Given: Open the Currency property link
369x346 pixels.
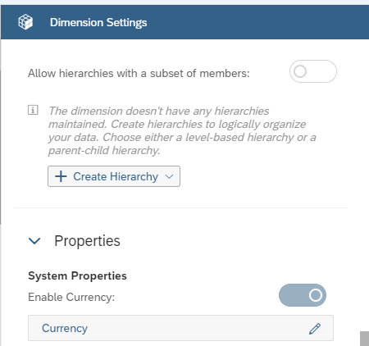Looking at the screenshot, I should (65, 328).
